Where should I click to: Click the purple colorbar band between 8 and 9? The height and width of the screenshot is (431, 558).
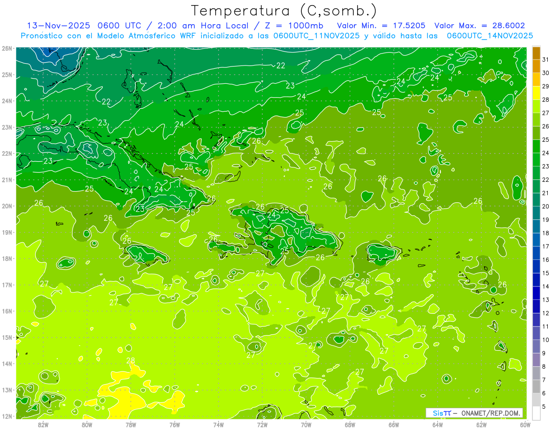(536, 360)
